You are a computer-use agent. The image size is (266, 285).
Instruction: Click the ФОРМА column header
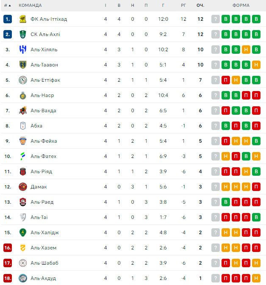[241, 6]
